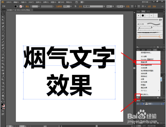The image size is (166, 127).
Task: Select the Hand tool
Action: (x=3, y=96)
